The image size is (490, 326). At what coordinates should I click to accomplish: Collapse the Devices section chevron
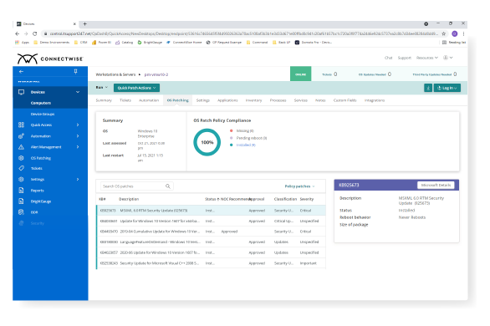(x=78, y=92)
